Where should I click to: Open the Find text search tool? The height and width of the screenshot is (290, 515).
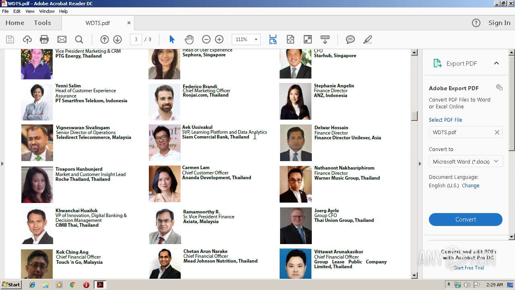[79, 39]
